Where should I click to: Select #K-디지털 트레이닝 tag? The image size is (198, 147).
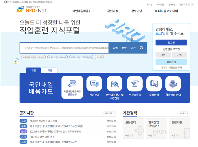tap(58, 57)
